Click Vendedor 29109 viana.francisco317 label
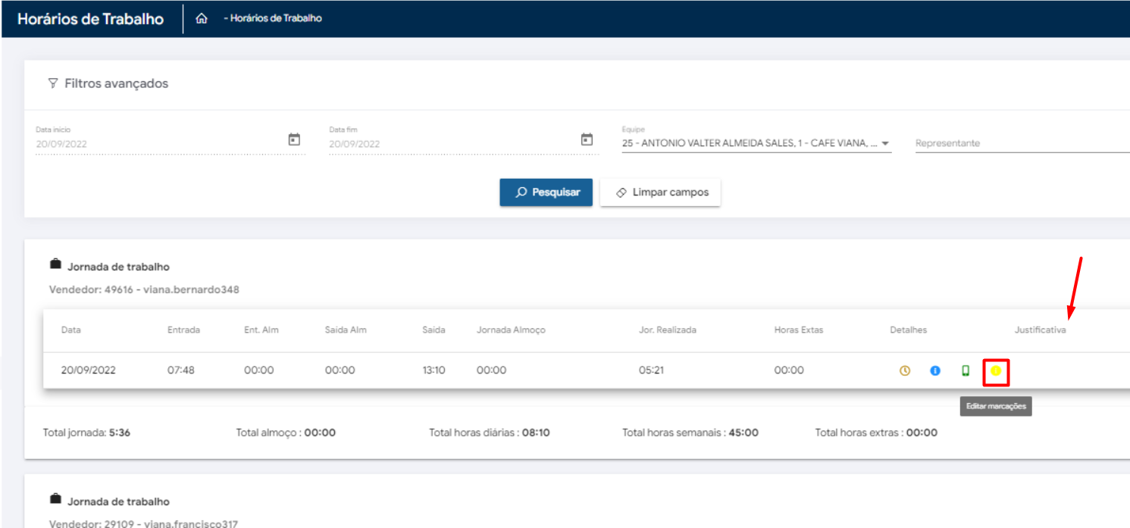1130x528 pixels. coord(144,523)
